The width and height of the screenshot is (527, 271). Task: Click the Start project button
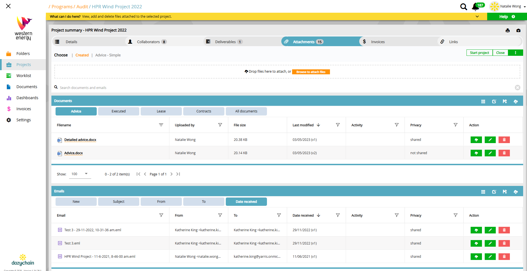point(479,53)
